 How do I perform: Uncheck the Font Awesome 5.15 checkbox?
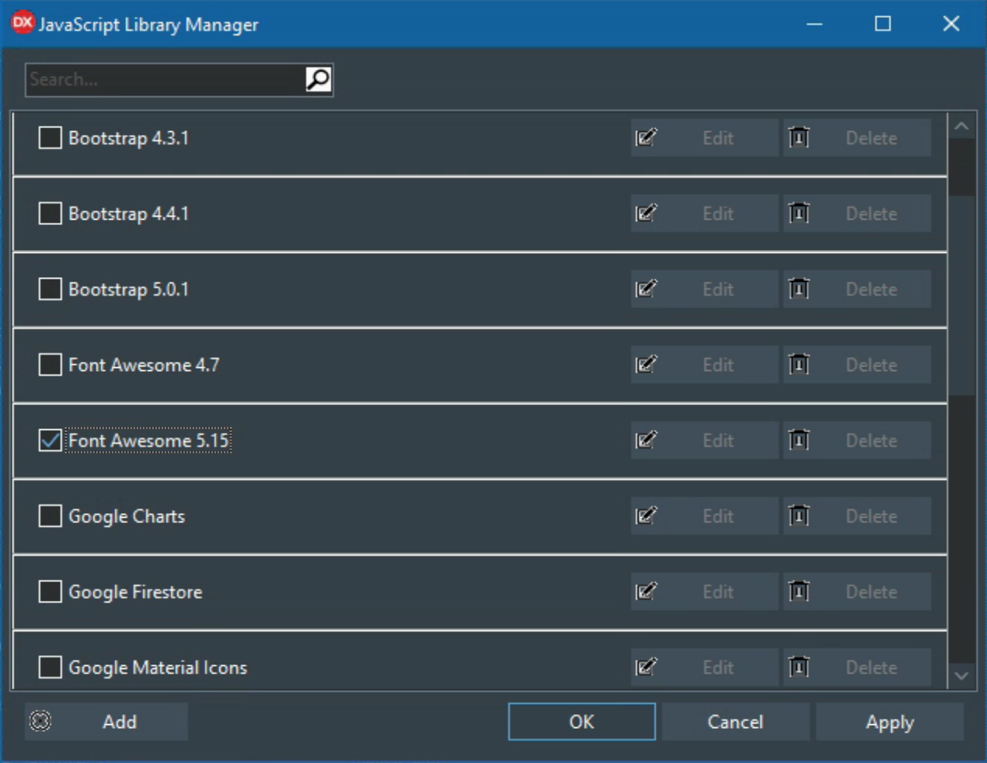[50, 441]
